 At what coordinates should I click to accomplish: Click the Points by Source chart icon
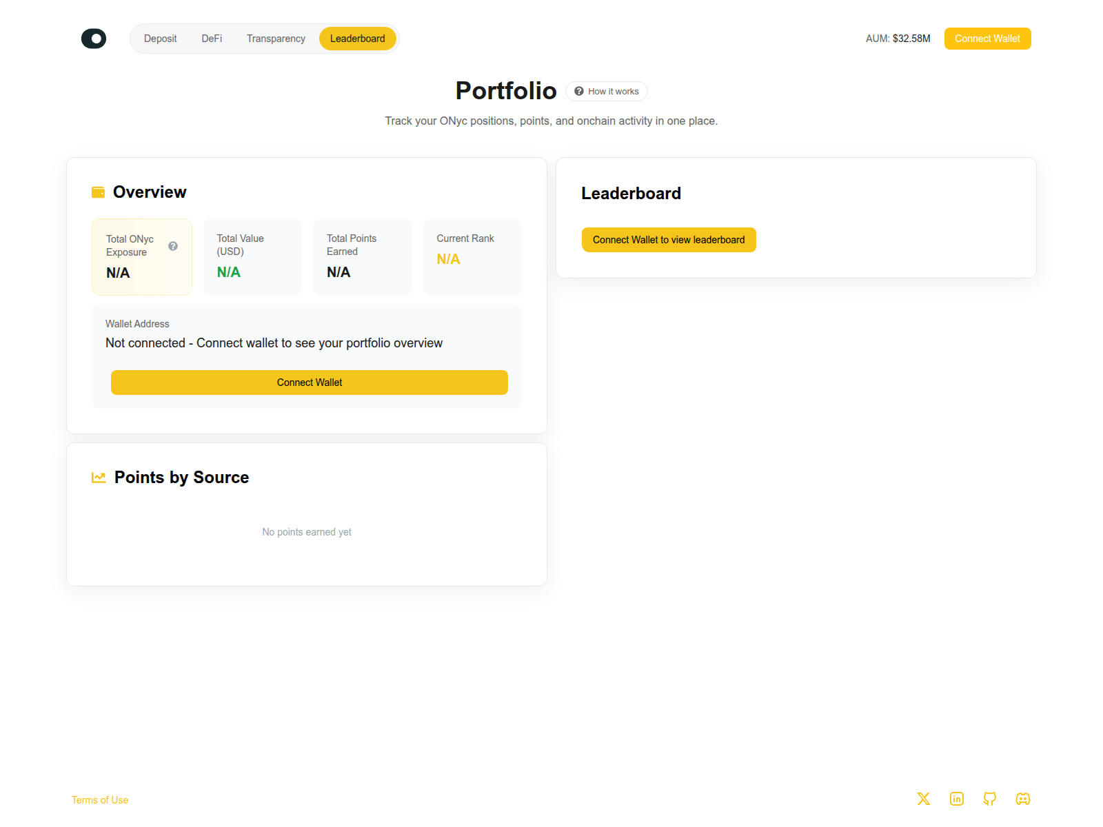[99, 478]
